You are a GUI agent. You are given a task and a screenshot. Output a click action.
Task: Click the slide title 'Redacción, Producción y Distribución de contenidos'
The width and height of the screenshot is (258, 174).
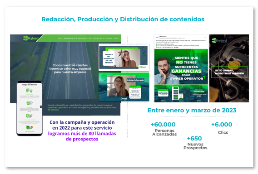tap(123, 19)
